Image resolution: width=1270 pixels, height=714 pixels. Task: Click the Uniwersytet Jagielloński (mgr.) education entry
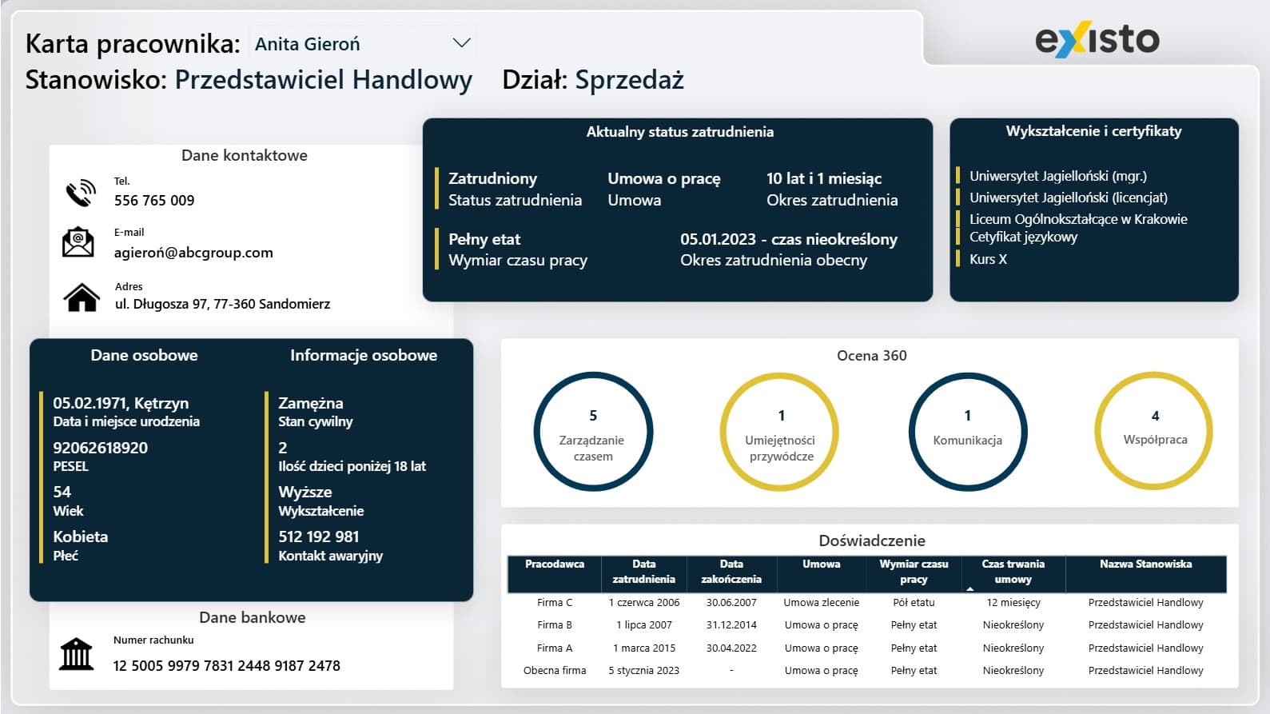point(1057,176)
